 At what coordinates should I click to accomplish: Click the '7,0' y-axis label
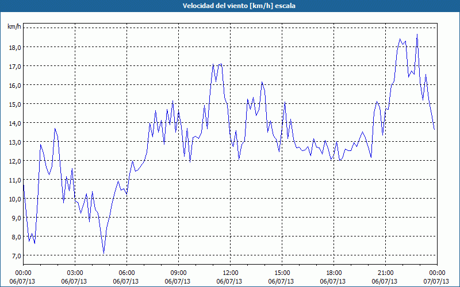(x=17, y=256)
